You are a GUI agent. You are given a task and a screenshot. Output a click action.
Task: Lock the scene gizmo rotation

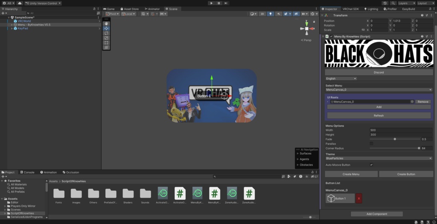pos(314,21)
